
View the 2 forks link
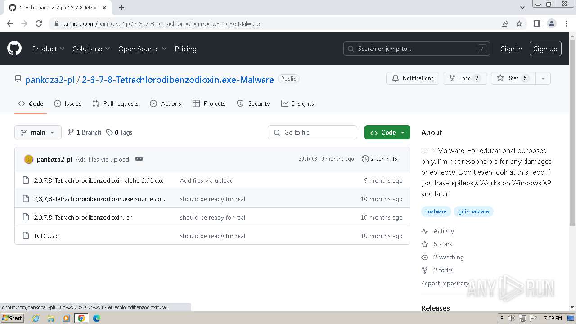[437, 270]
